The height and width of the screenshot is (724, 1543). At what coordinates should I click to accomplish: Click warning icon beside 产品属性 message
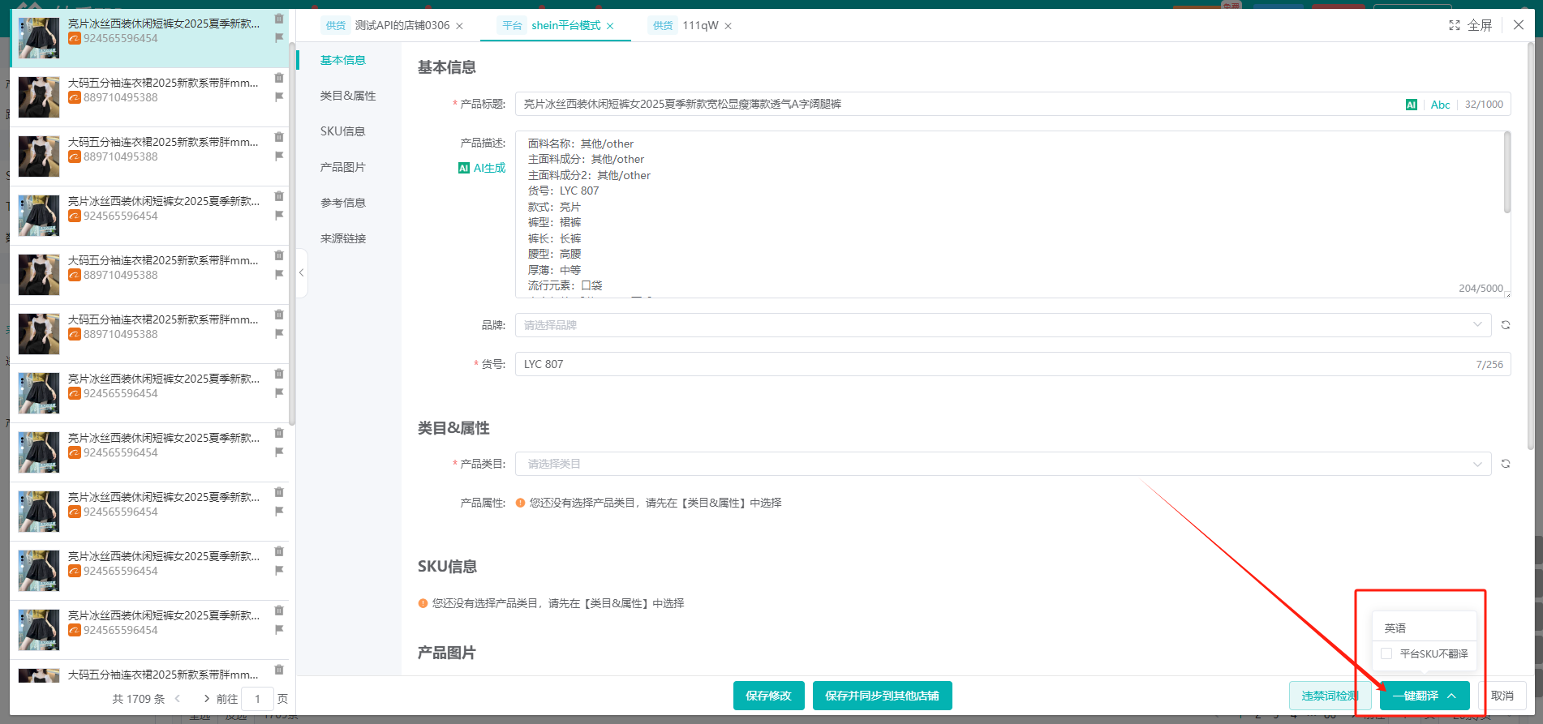coord(521,503)
